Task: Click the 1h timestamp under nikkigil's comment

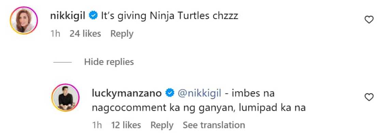Action: pyautogui.click(x=55, y=34)
